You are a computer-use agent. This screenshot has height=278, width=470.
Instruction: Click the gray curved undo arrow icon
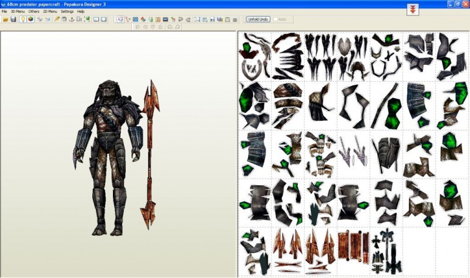coord(181,20)
